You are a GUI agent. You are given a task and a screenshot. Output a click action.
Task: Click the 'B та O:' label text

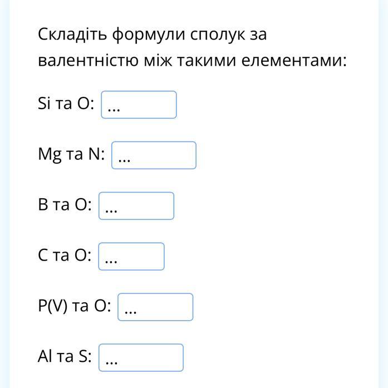(65, 205)
